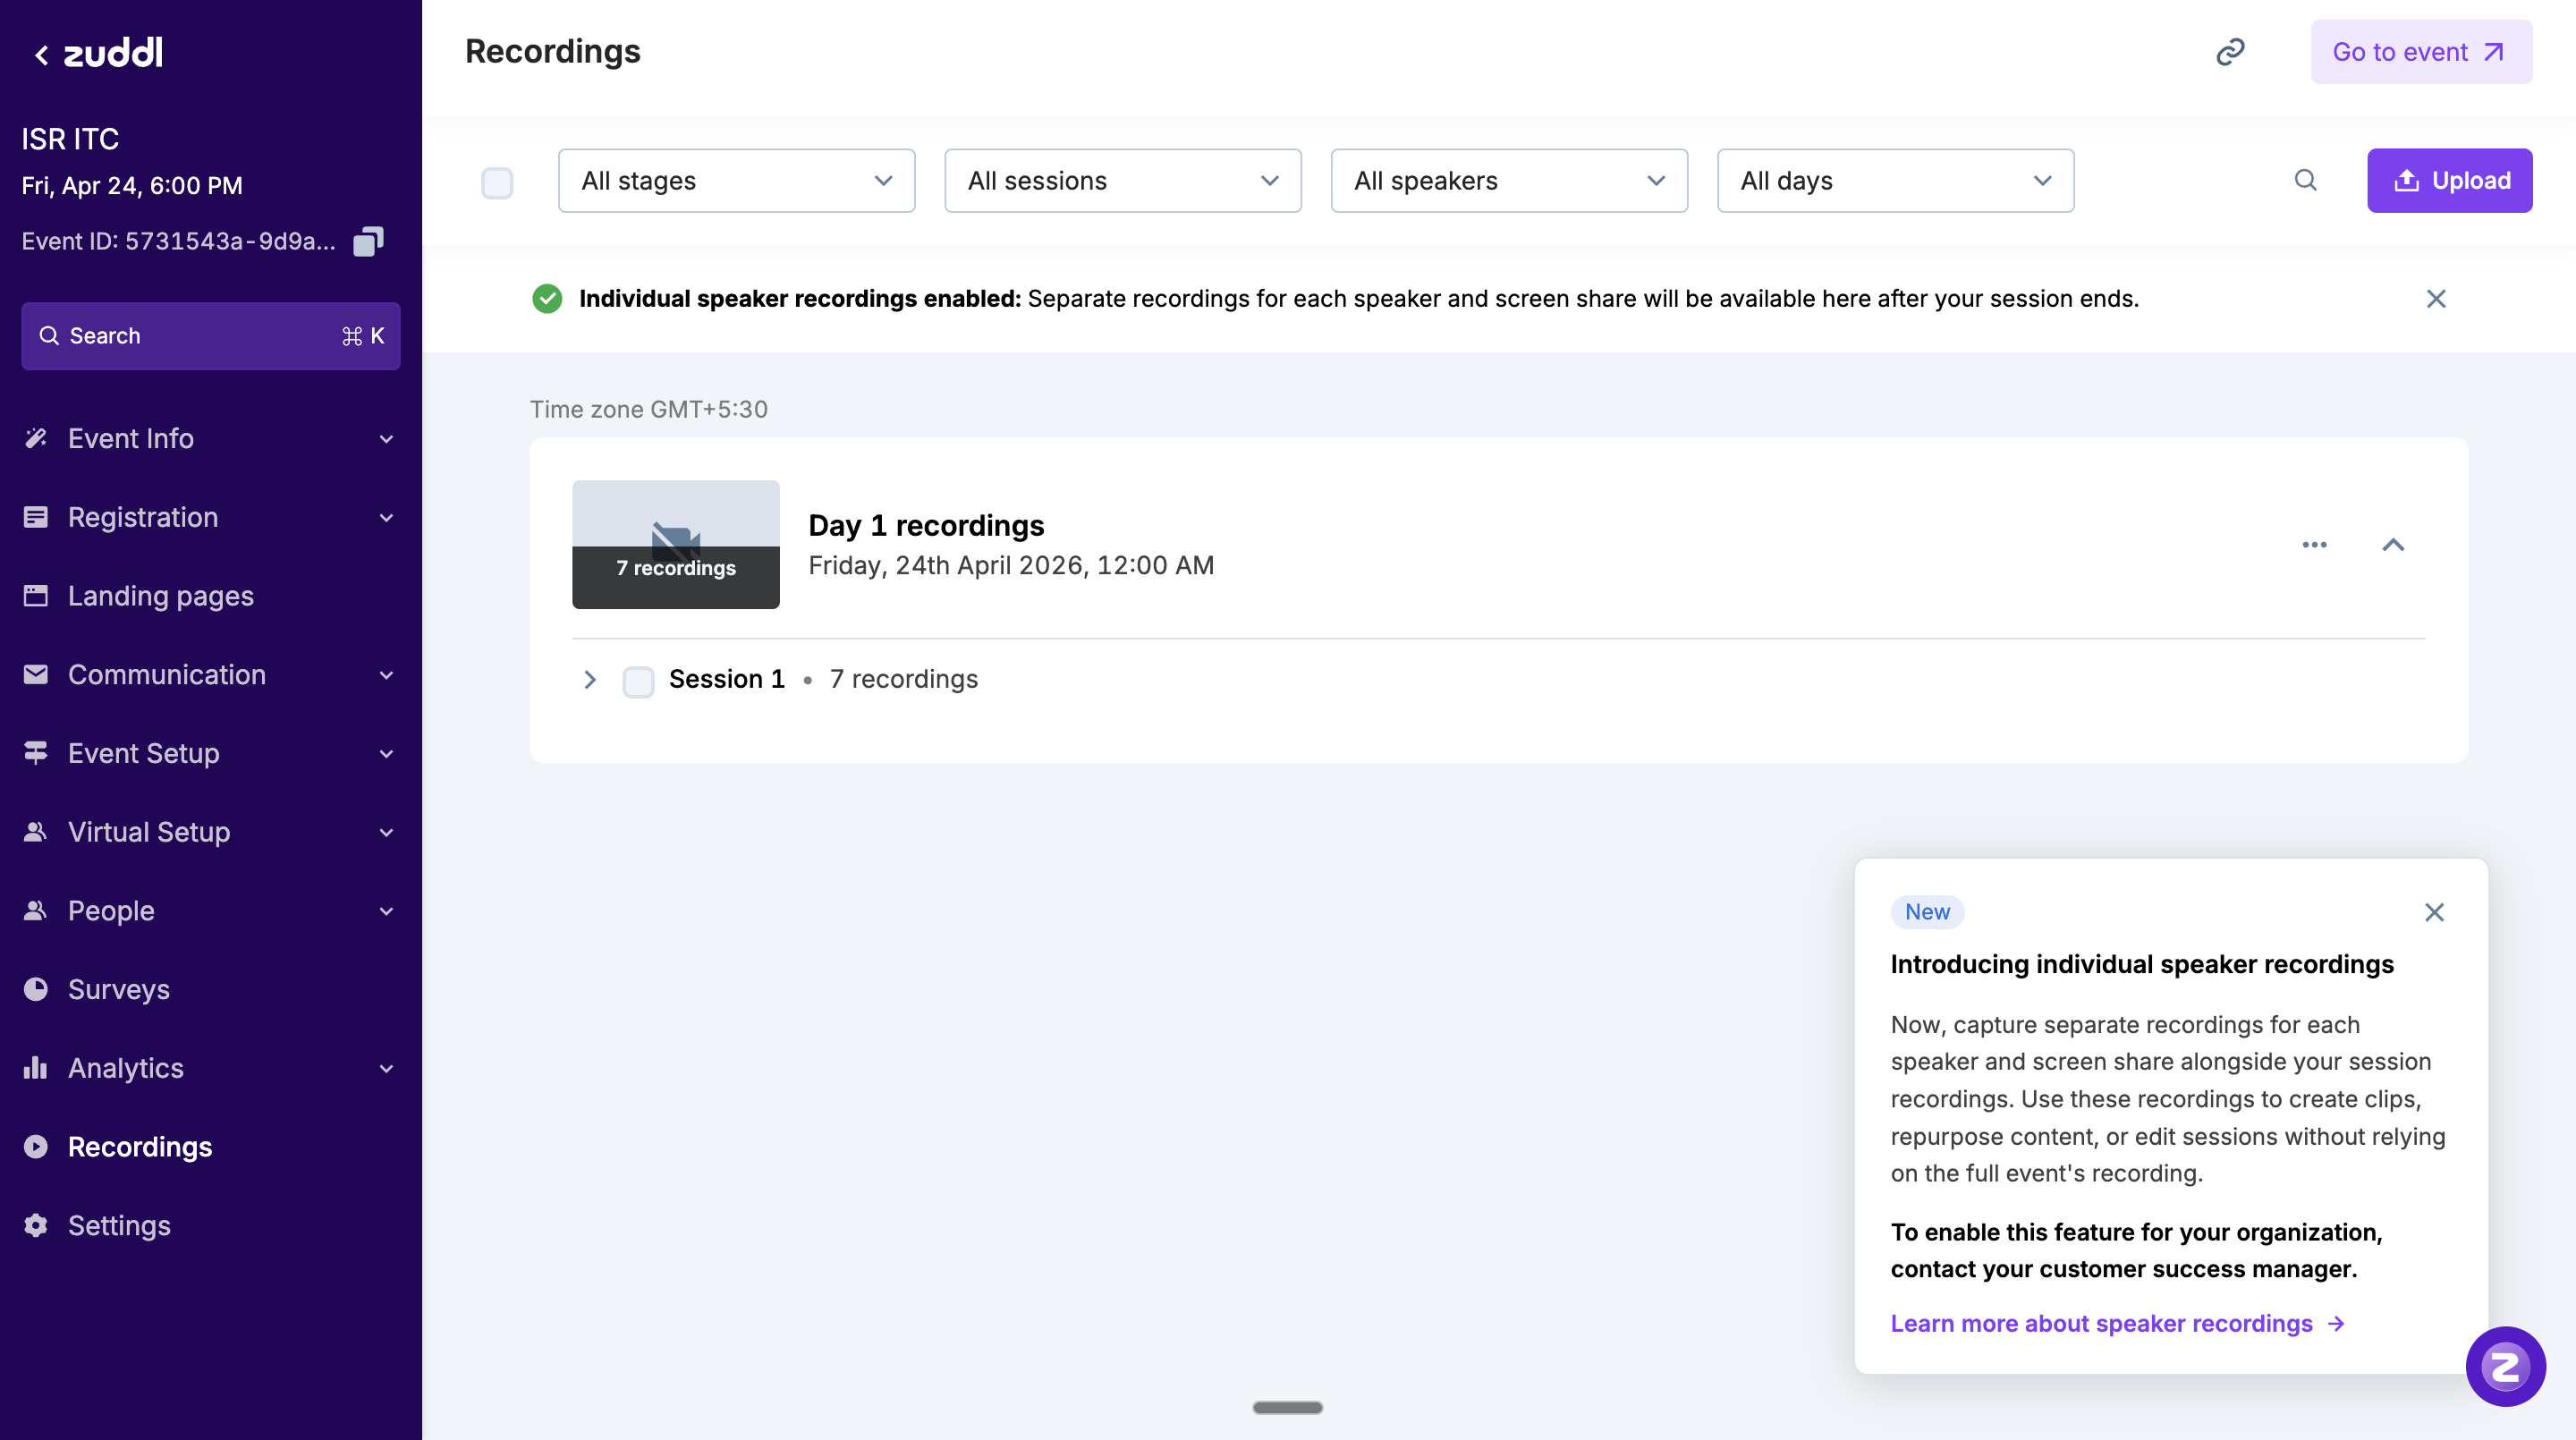Dismiss the individual speaker recordings banner
This screenshot has height=1440, width=2576.
click(2437, 299)
